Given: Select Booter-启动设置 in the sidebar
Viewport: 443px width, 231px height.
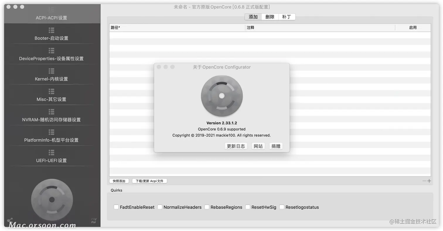Looking at the screenshot, I should click(x=52, y=38).
